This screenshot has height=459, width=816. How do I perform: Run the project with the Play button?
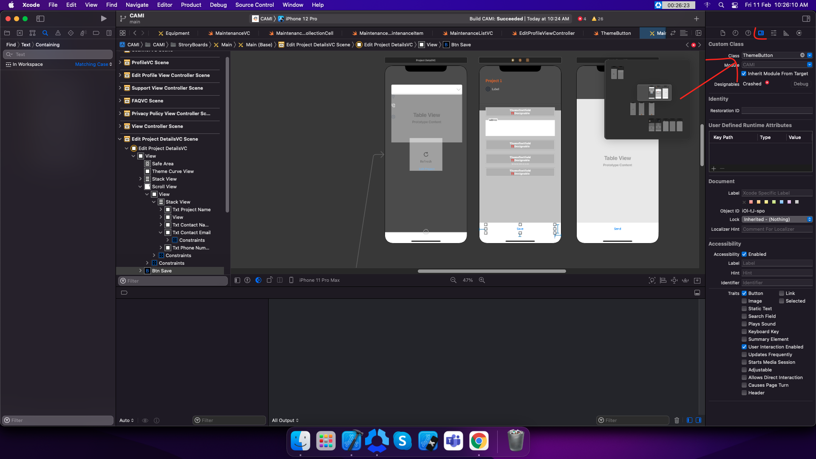point(103,19)
